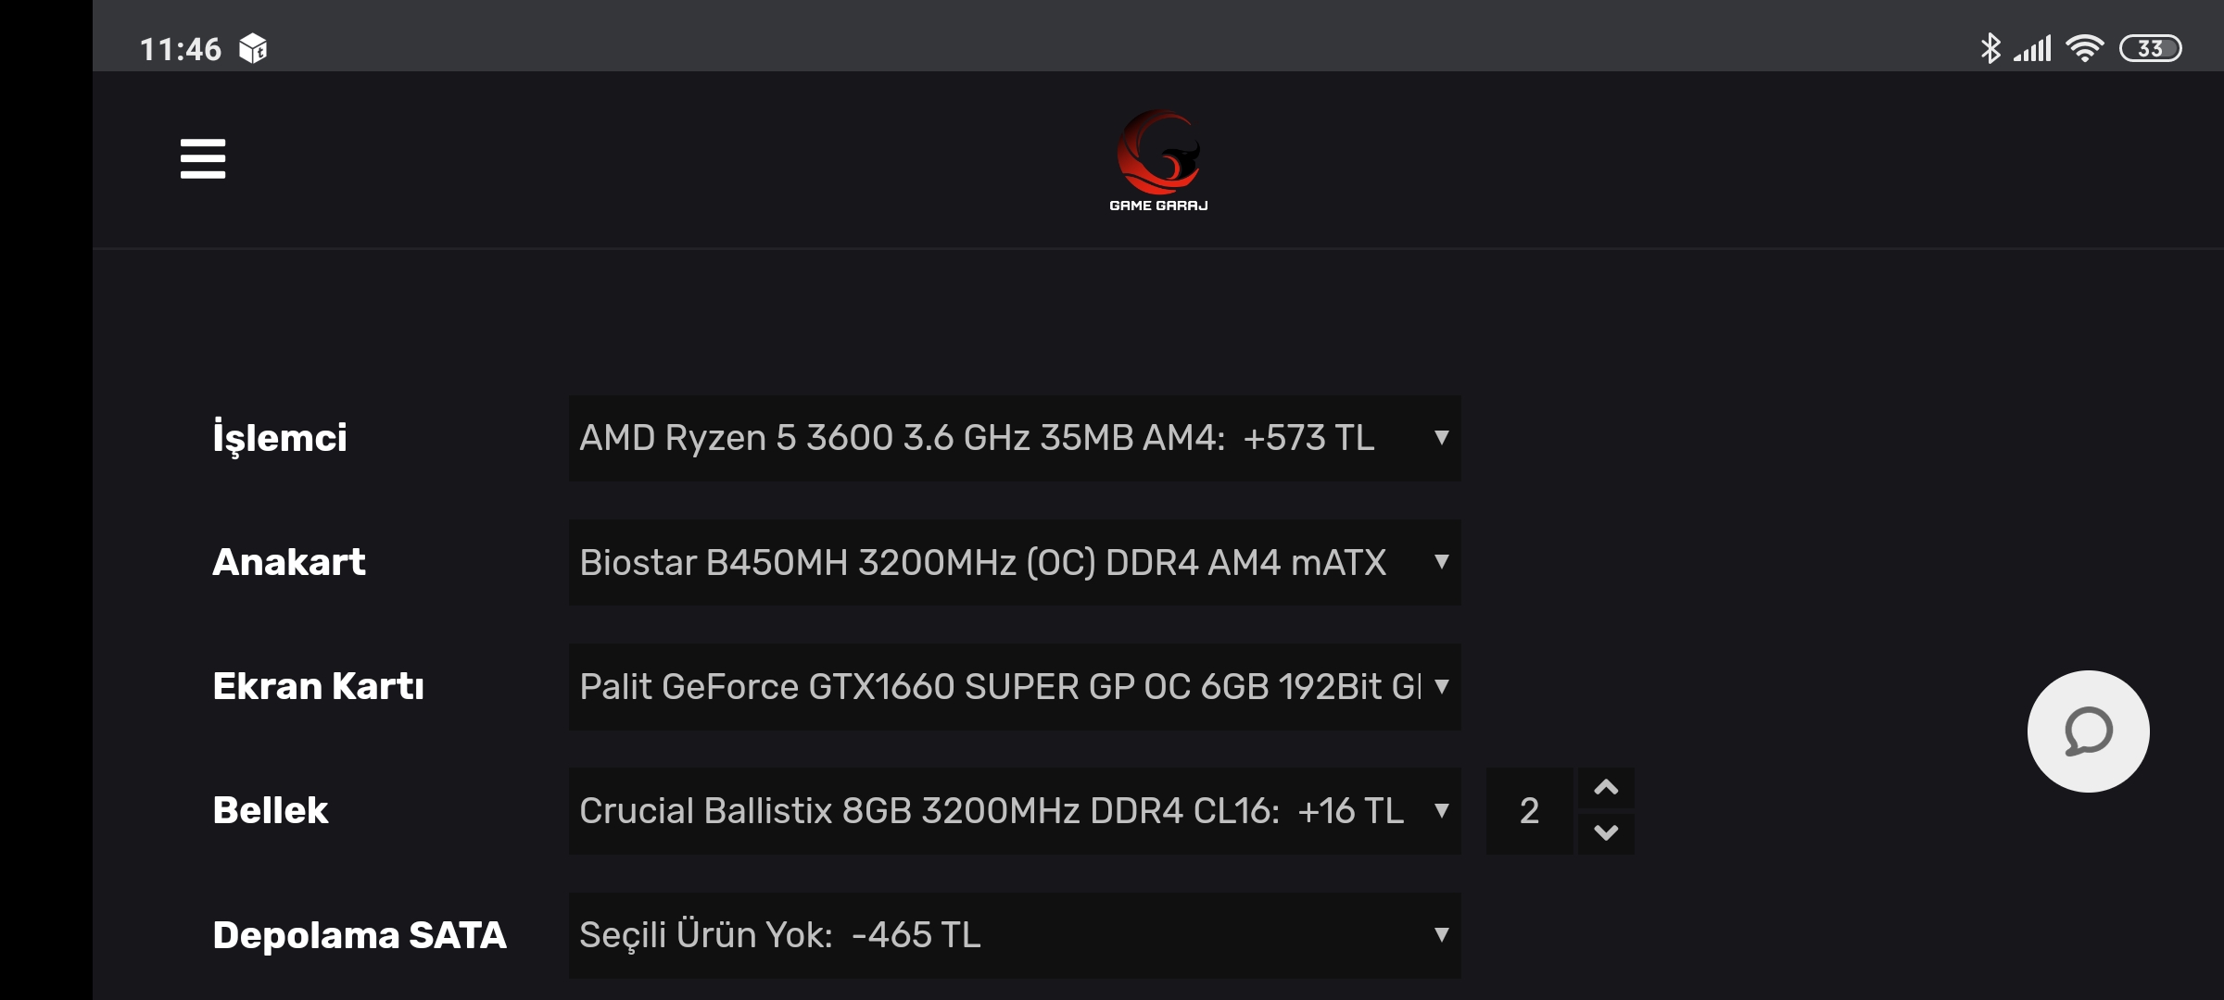The image size is (2224, 1000).
Task: Open the hamburger navigation menu
Action: pyautogui.click(x=203, y=158)
